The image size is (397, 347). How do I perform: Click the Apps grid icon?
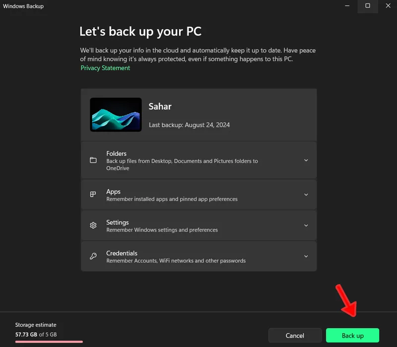(93, 194)
